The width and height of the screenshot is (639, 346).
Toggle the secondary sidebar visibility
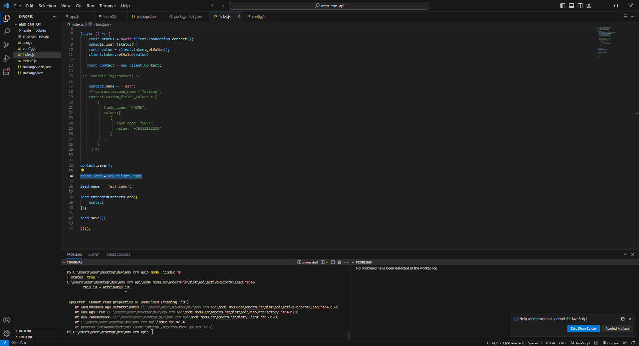tap(580, 6)
